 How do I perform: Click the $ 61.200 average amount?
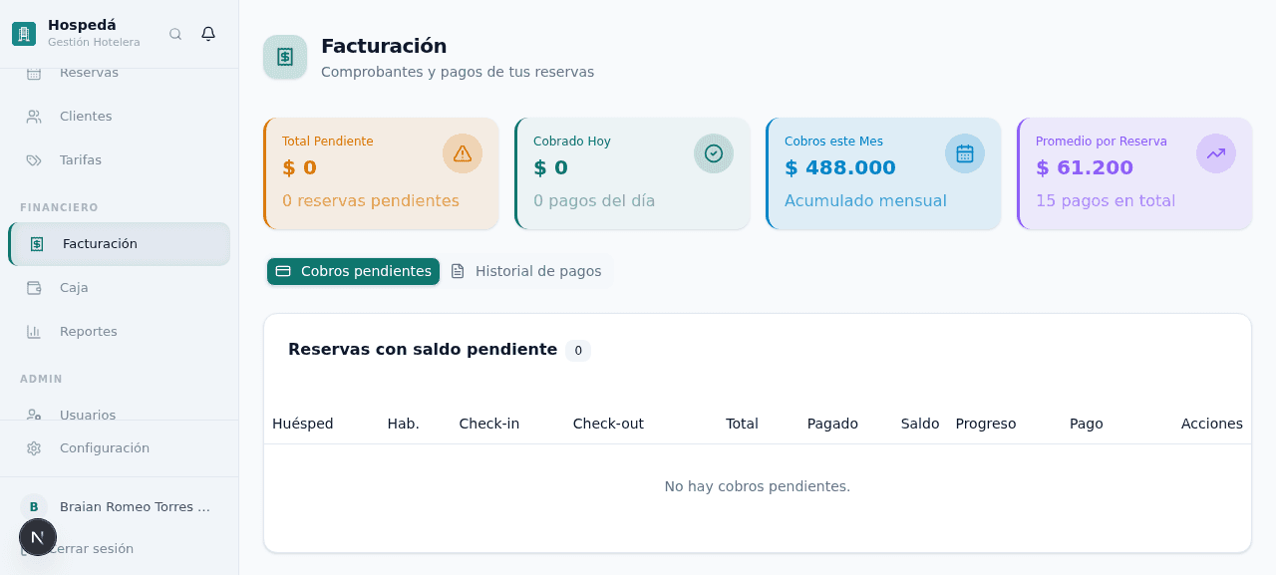coord(1085,167)
